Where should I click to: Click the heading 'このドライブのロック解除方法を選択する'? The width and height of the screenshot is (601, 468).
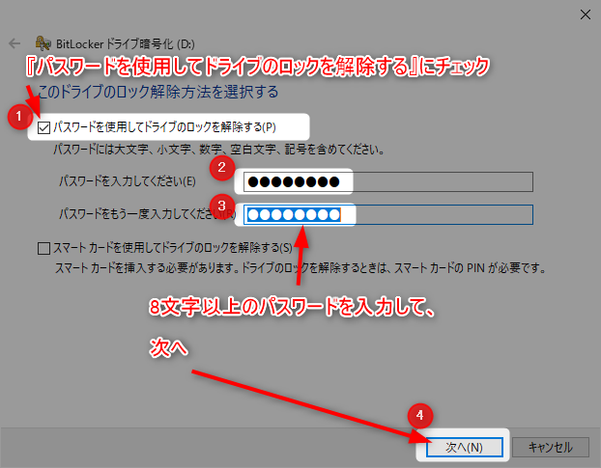coord(157,93)
